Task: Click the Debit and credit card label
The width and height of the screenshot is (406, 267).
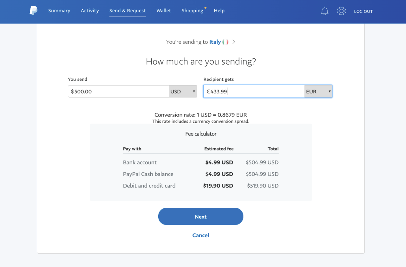Action: [149, 186]
